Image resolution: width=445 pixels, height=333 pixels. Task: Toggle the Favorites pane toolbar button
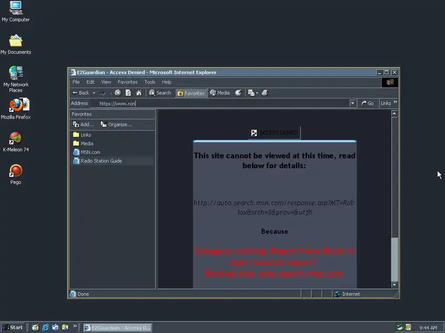tap(191, 93)
